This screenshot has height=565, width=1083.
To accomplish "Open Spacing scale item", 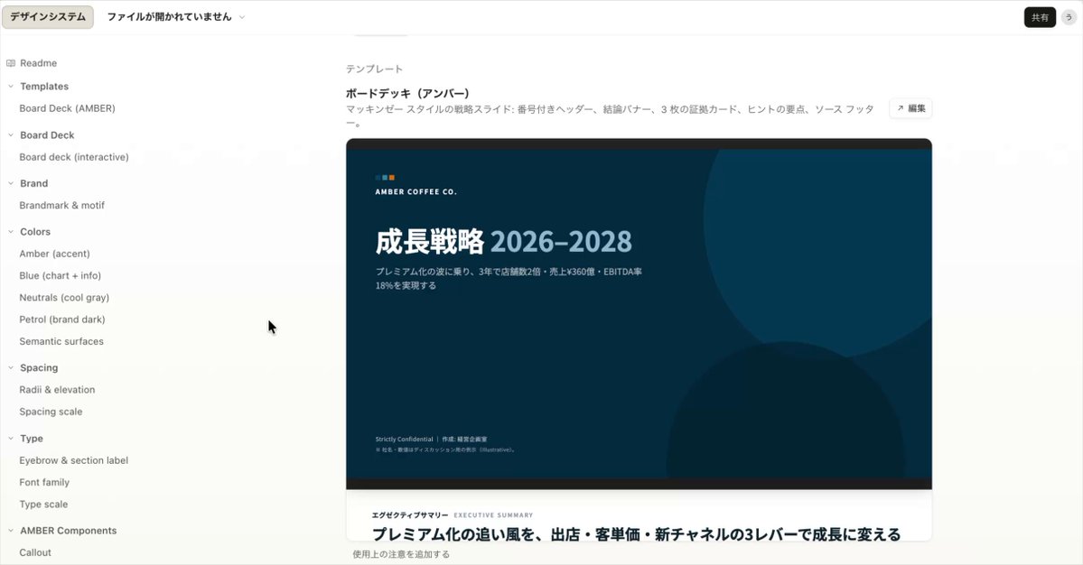I will click(x=51, y=412).
